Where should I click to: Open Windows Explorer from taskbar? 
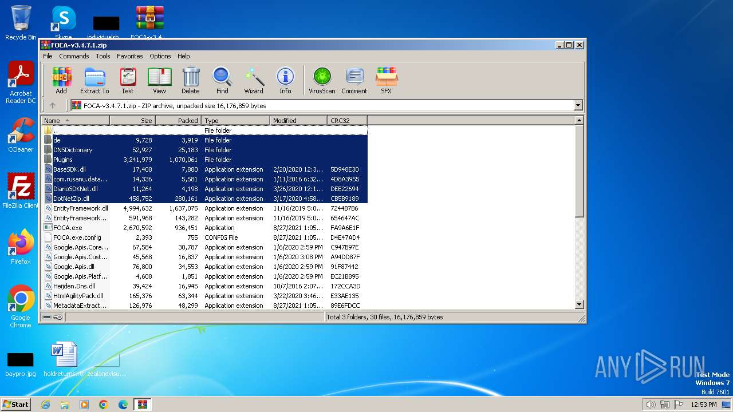pos(65,405)
